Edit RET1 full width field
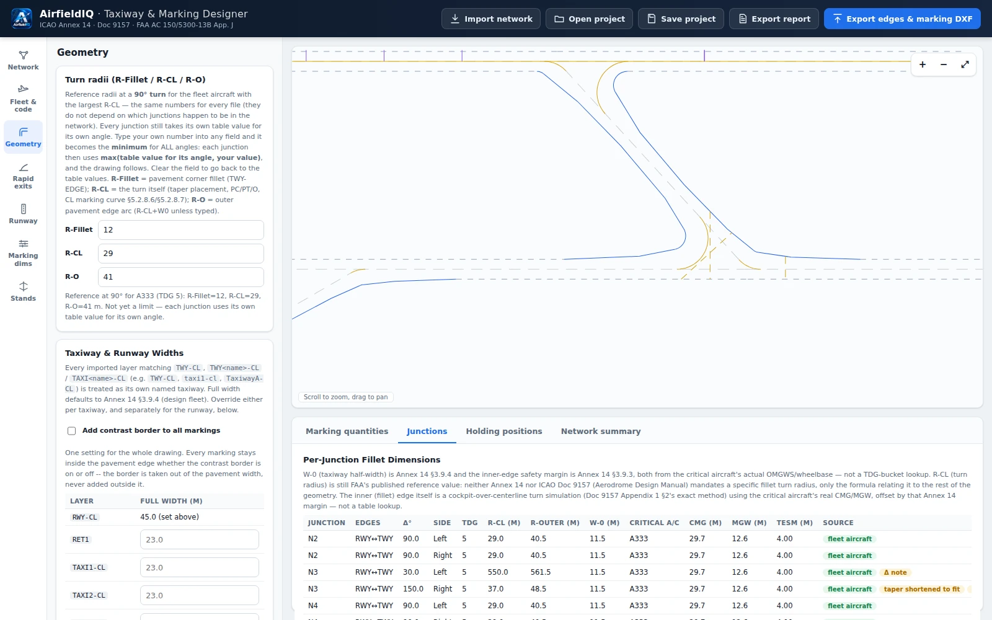The width and height of the screenshot is (992, 620). tap(200, 539)
